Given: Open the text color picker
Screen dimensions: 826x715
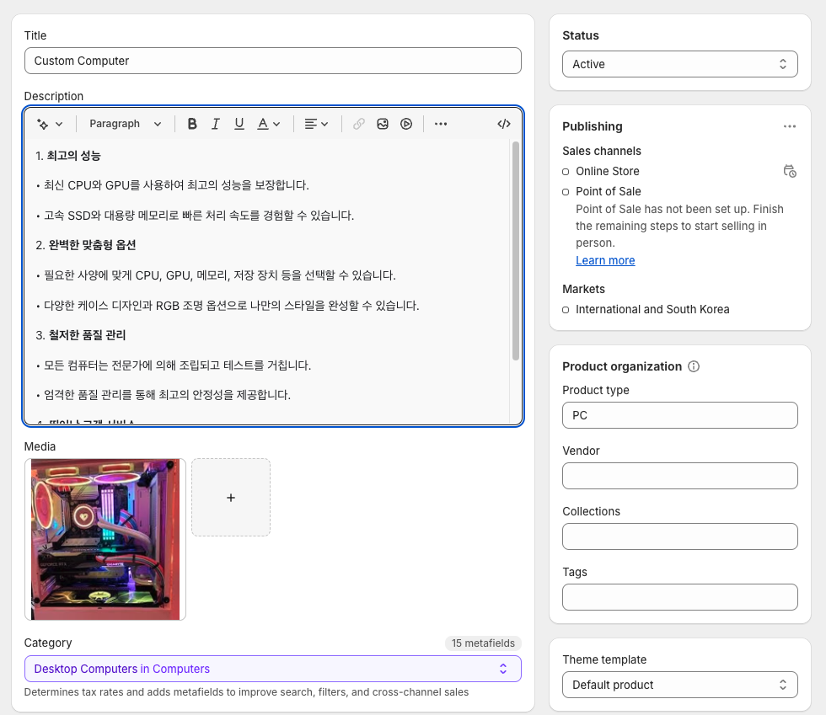Looking at the screenshot, I should [265, 124].
